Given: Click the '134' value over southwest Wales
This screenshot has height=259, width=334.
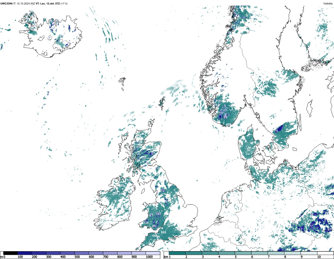Looking at the screenshot, I should (146, 223).
